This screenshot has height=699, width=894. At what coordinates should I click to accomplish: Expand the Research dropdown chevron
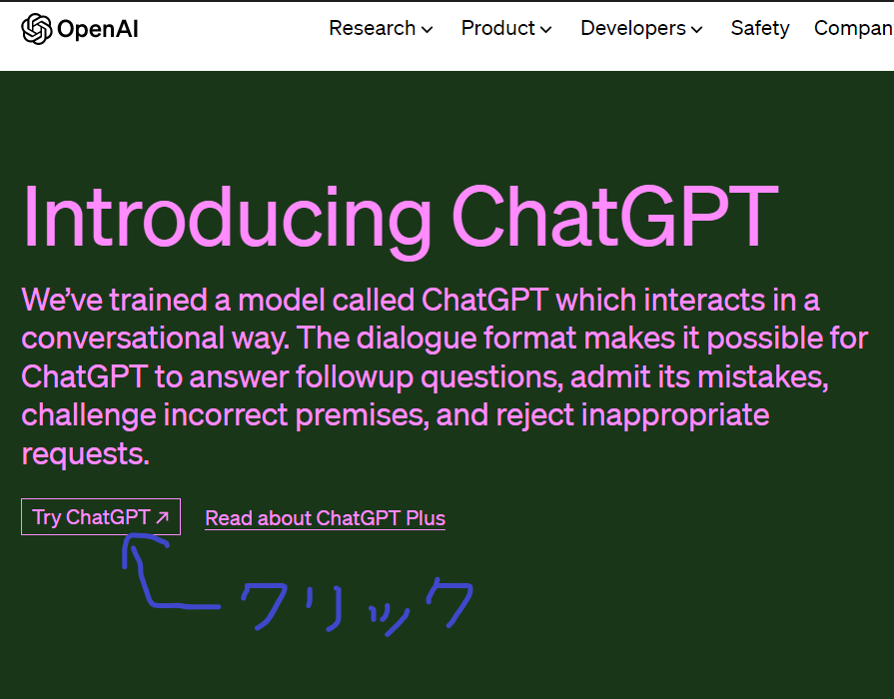pos(427,30)
